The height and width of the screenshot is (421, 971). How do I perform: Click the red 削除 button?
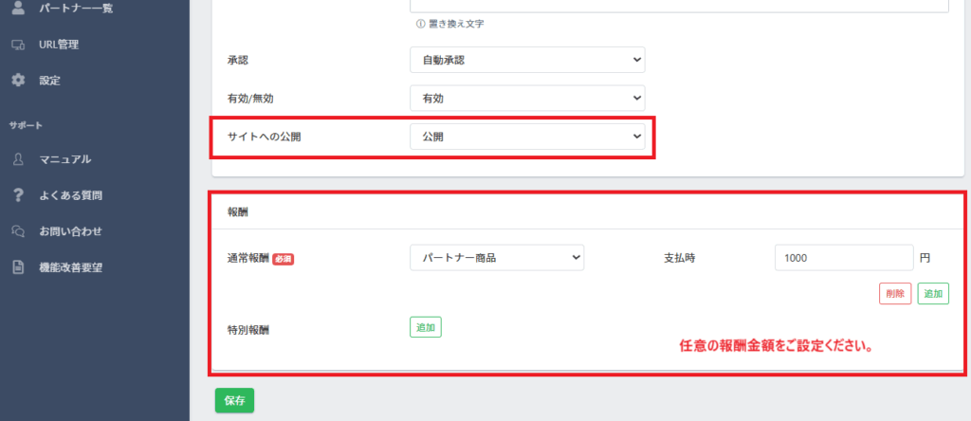coord(895,293)
